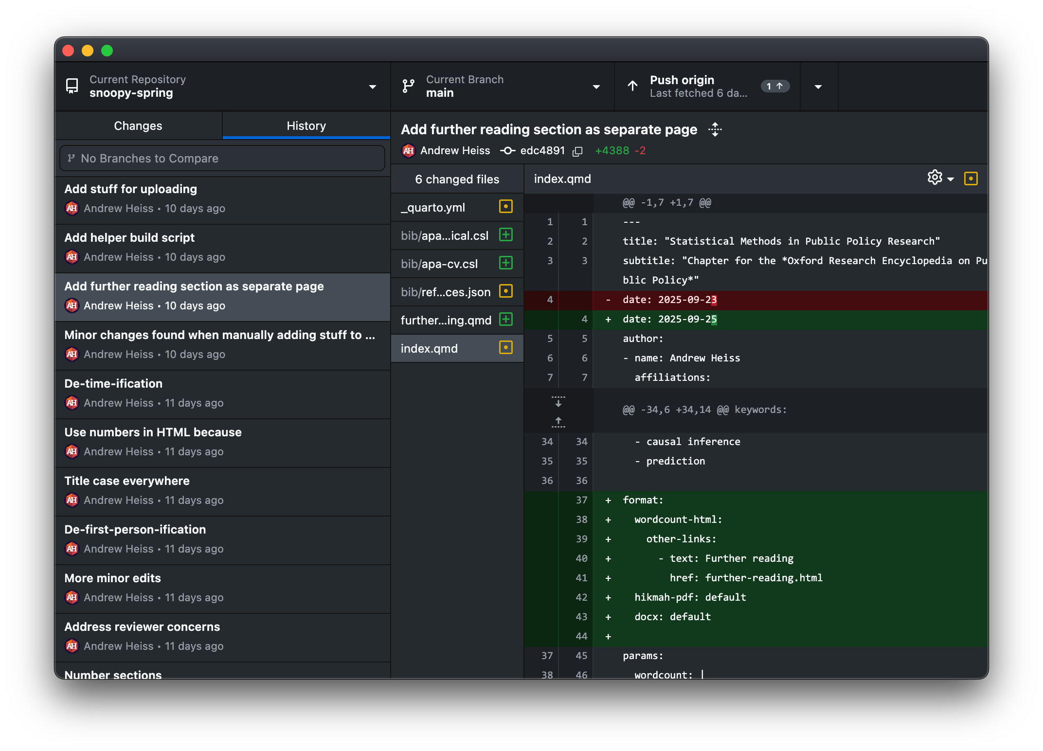The height and width of the screenshot is (751, 1043).
Task: Click the expand up diff arrow
Action: click(x=558, y=421)
